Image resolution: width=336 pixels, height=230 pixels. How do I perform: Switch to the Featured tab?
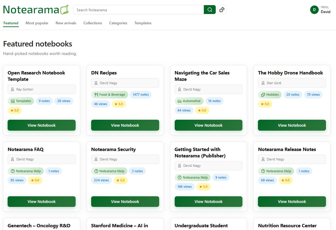(x=11, y=23)
